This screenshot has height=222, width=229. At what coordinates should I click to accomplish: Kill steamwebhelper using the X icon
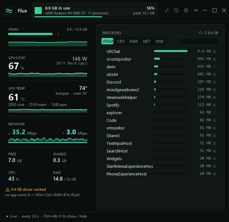pyautogui.click(x=214, y=97)
